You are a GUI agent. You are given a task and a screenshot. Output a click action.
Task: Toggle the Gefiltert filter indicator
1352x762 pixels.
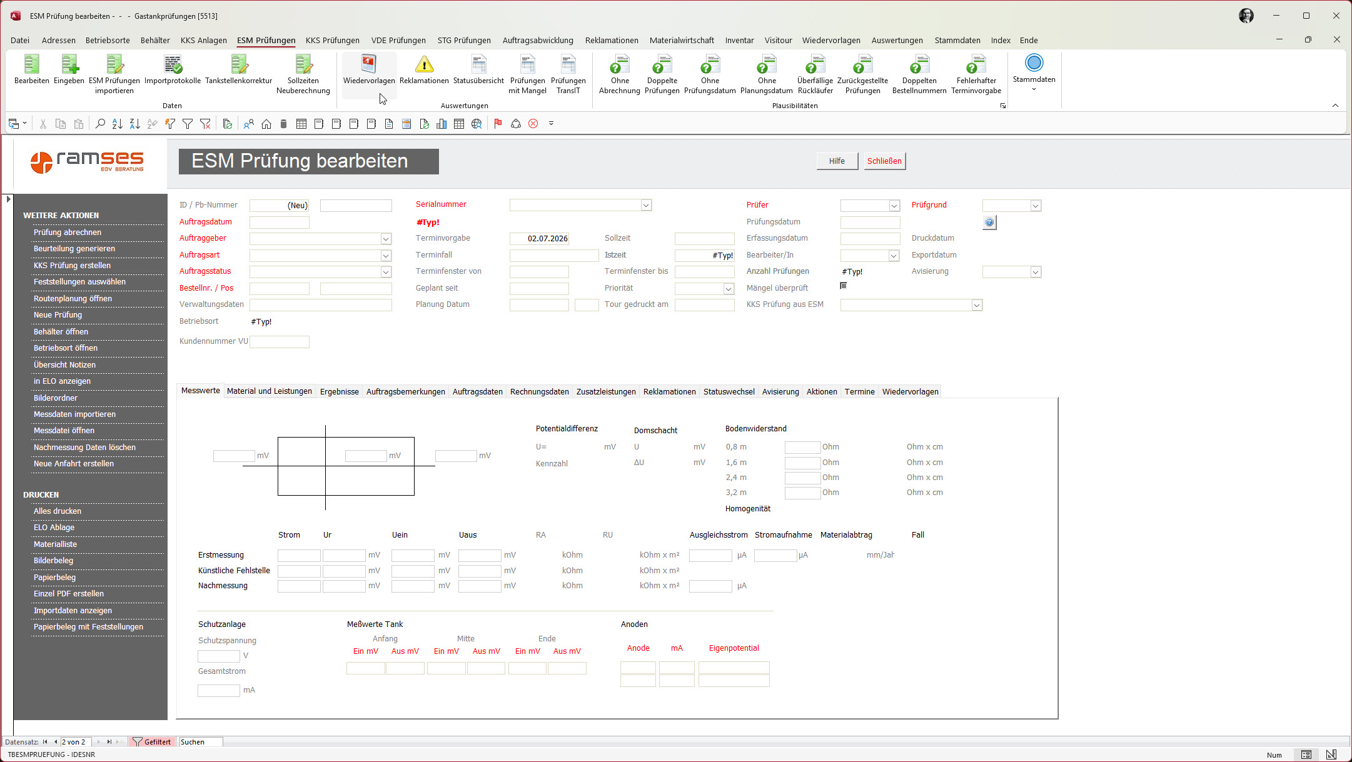152,742
